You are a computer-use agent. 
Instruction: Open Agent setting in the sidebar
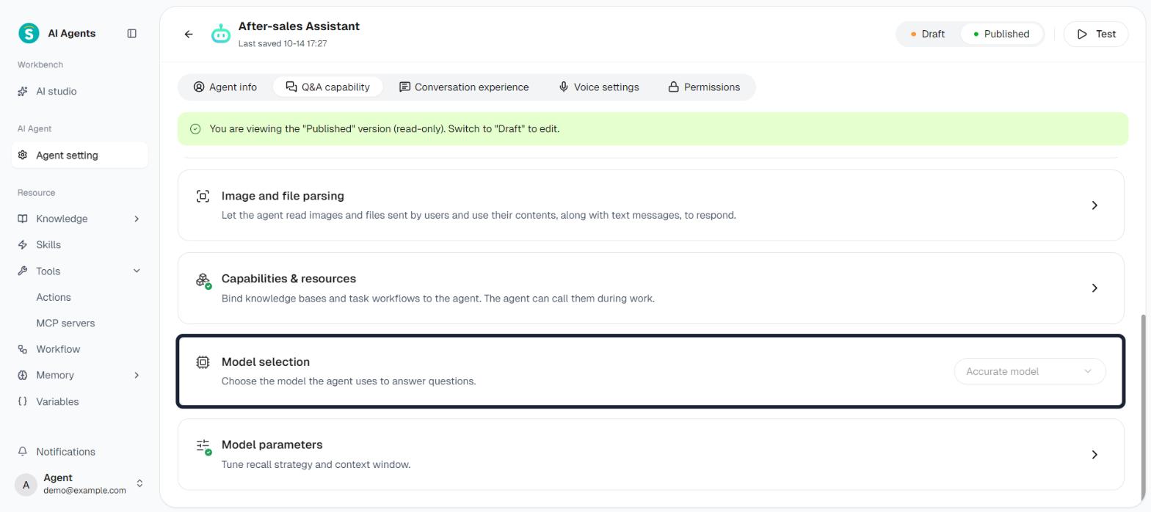(x=79, y=156)
